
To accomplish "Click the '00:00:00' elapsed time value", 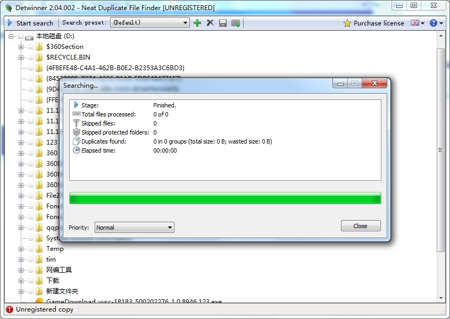I will (x=165, y=150).
